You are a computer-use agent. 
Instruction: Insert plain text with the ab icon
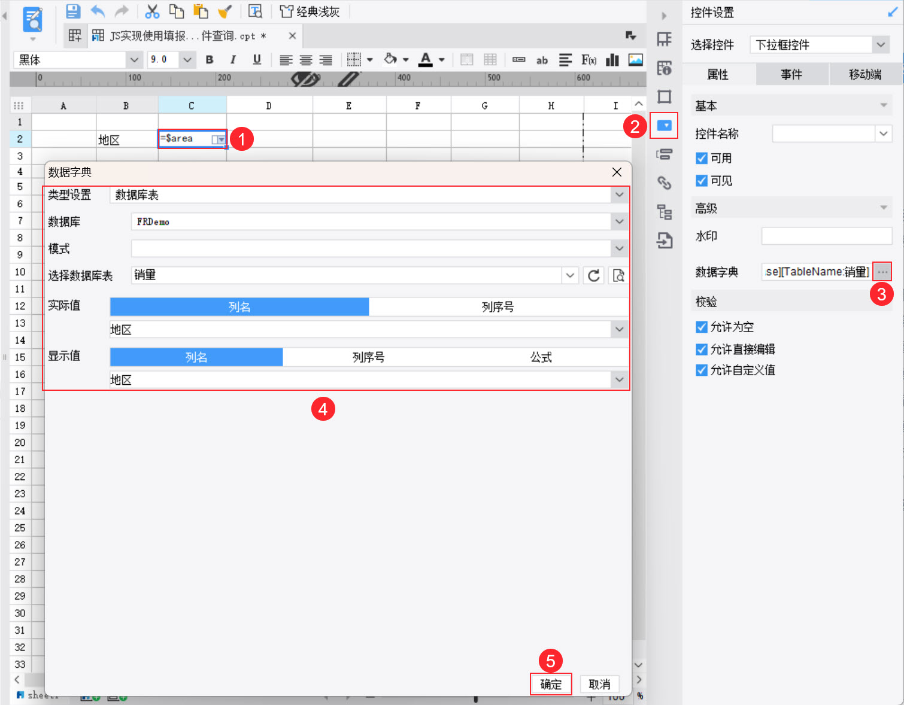(x=542, y=60)
